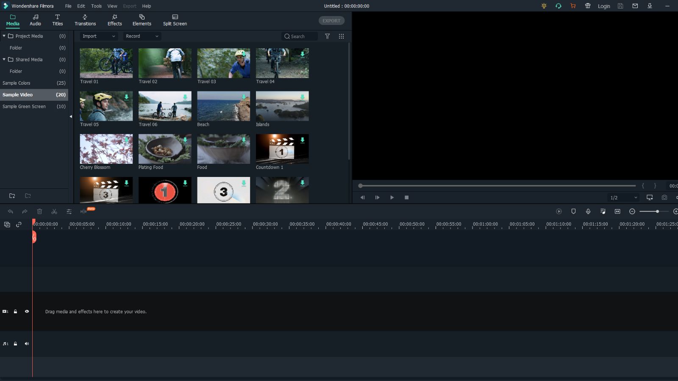The height and width of the screenshot is (381, 678).
Task: Open the Tools menu in the menu bar
Action: (x=96, y=6)
